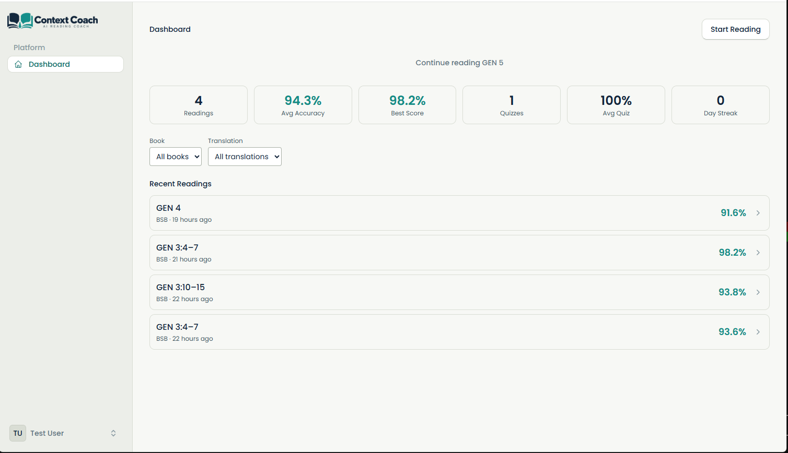The image size is (788, 453).
Task: Click the Quizzes stat card showing 1
Action: pos(512,105)
